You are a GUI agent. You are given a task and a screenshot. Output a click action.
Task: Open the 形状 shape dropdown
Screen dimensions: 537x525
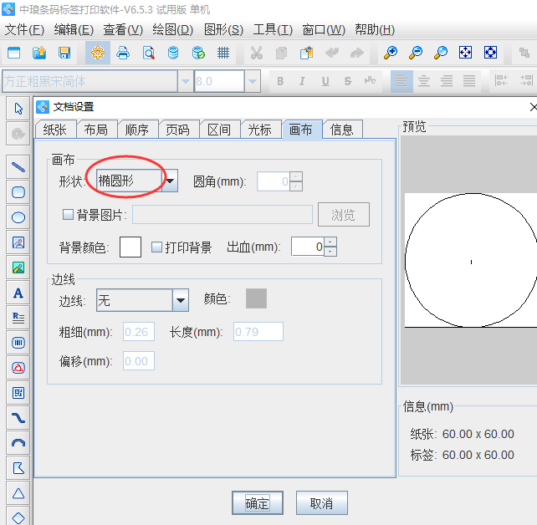(170, 181)
